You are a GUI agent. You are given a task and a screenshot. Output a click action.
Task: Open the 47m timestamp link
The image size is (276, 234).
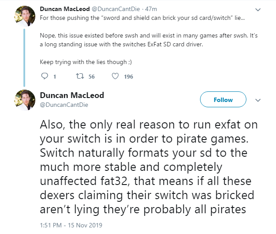tap(151, 9)
